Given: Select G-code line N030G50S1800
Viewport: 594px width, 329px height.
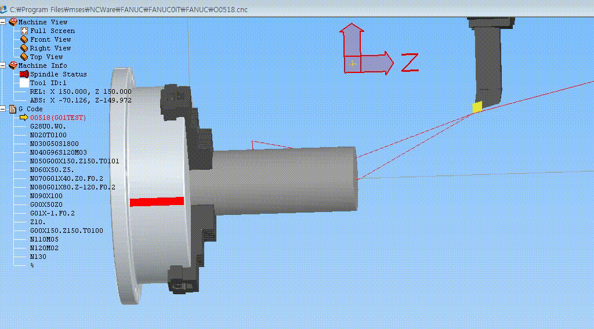Looking at the screenshot, I should coord(54,144).
